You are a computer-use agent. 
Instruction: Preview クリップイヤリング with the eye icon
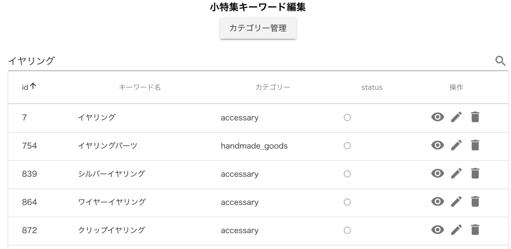(x=436, y=230)
